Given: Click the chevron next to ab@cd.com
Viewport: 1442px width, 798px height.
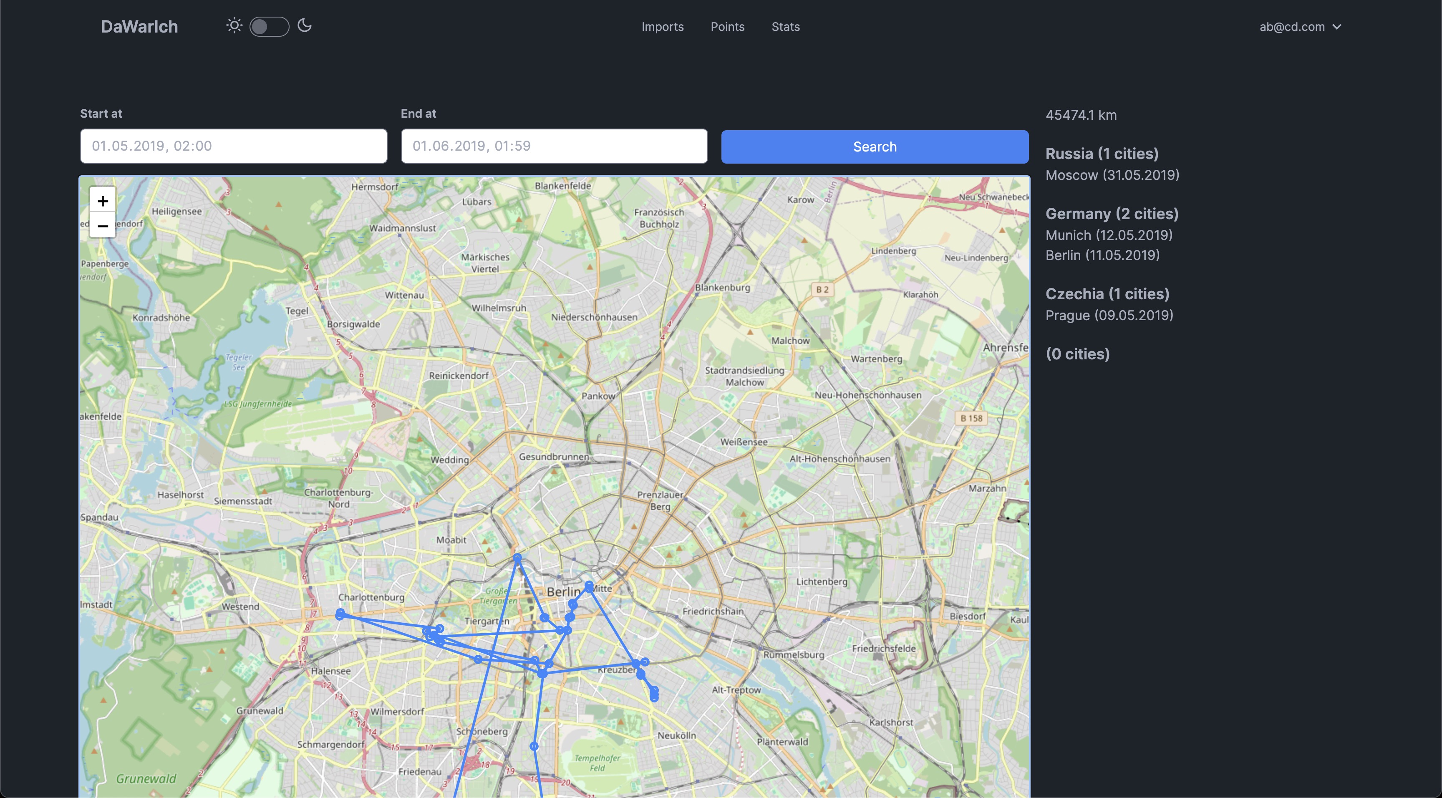Looking at the screenshot, I should click(x=1337, y=27).
